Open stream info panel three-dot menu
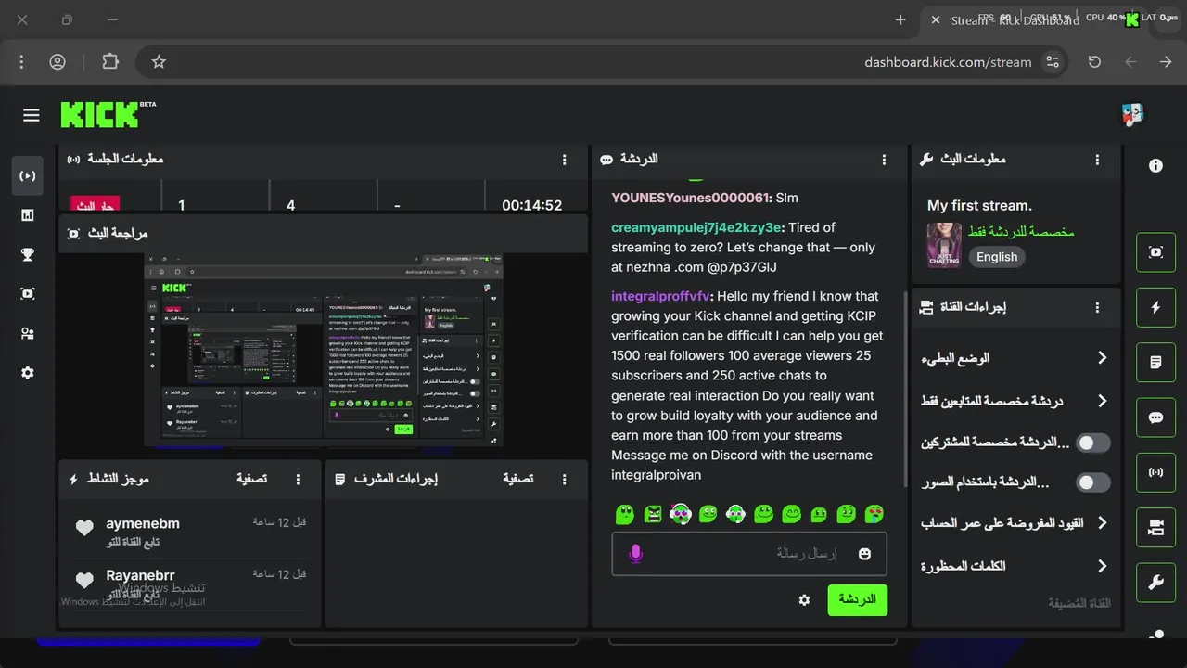Image resolution: width=1187 pixels, height=668 pixels. click(1098, 160)
